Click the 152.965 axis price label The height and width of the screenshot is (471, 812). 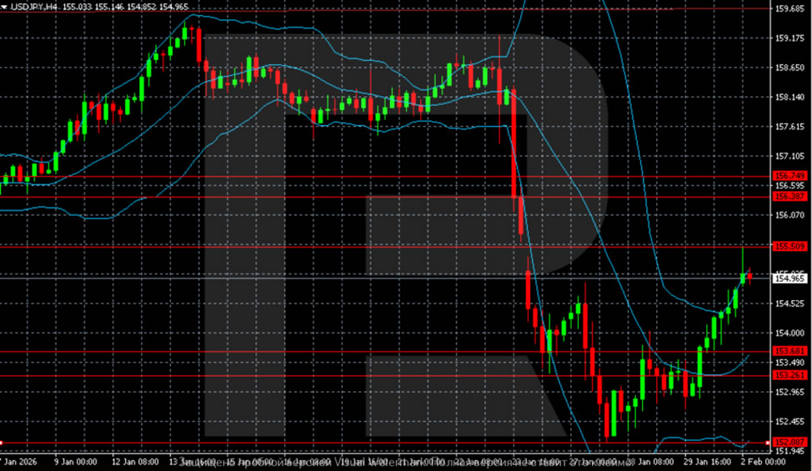pos(789,393)
